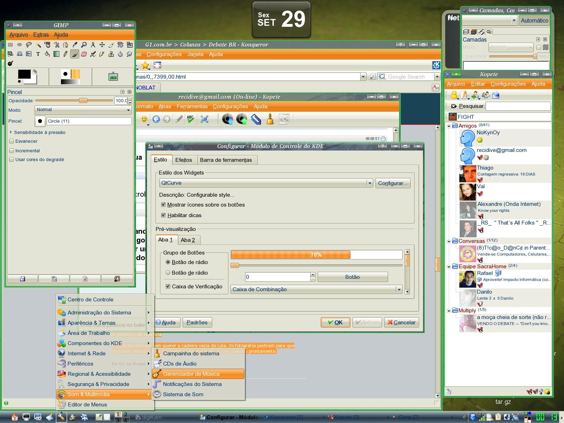Image resolution: width=564 pixels, height=423 pixels.
Task: Switch to Barra de ferramentas tab
Action: coord(226,160)
